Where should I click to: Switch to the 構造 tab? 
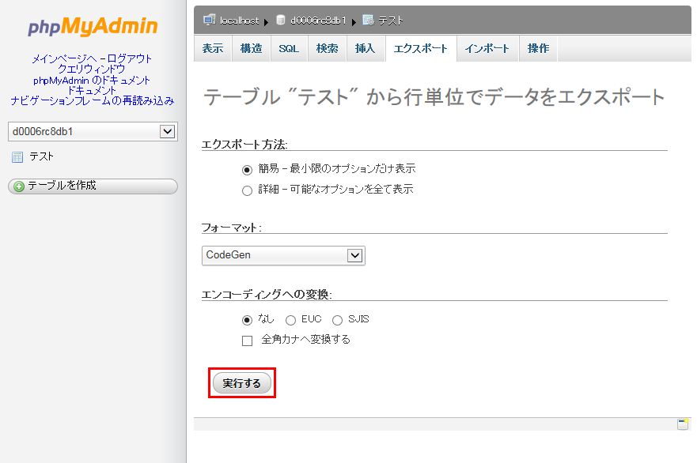click(252, 48)
